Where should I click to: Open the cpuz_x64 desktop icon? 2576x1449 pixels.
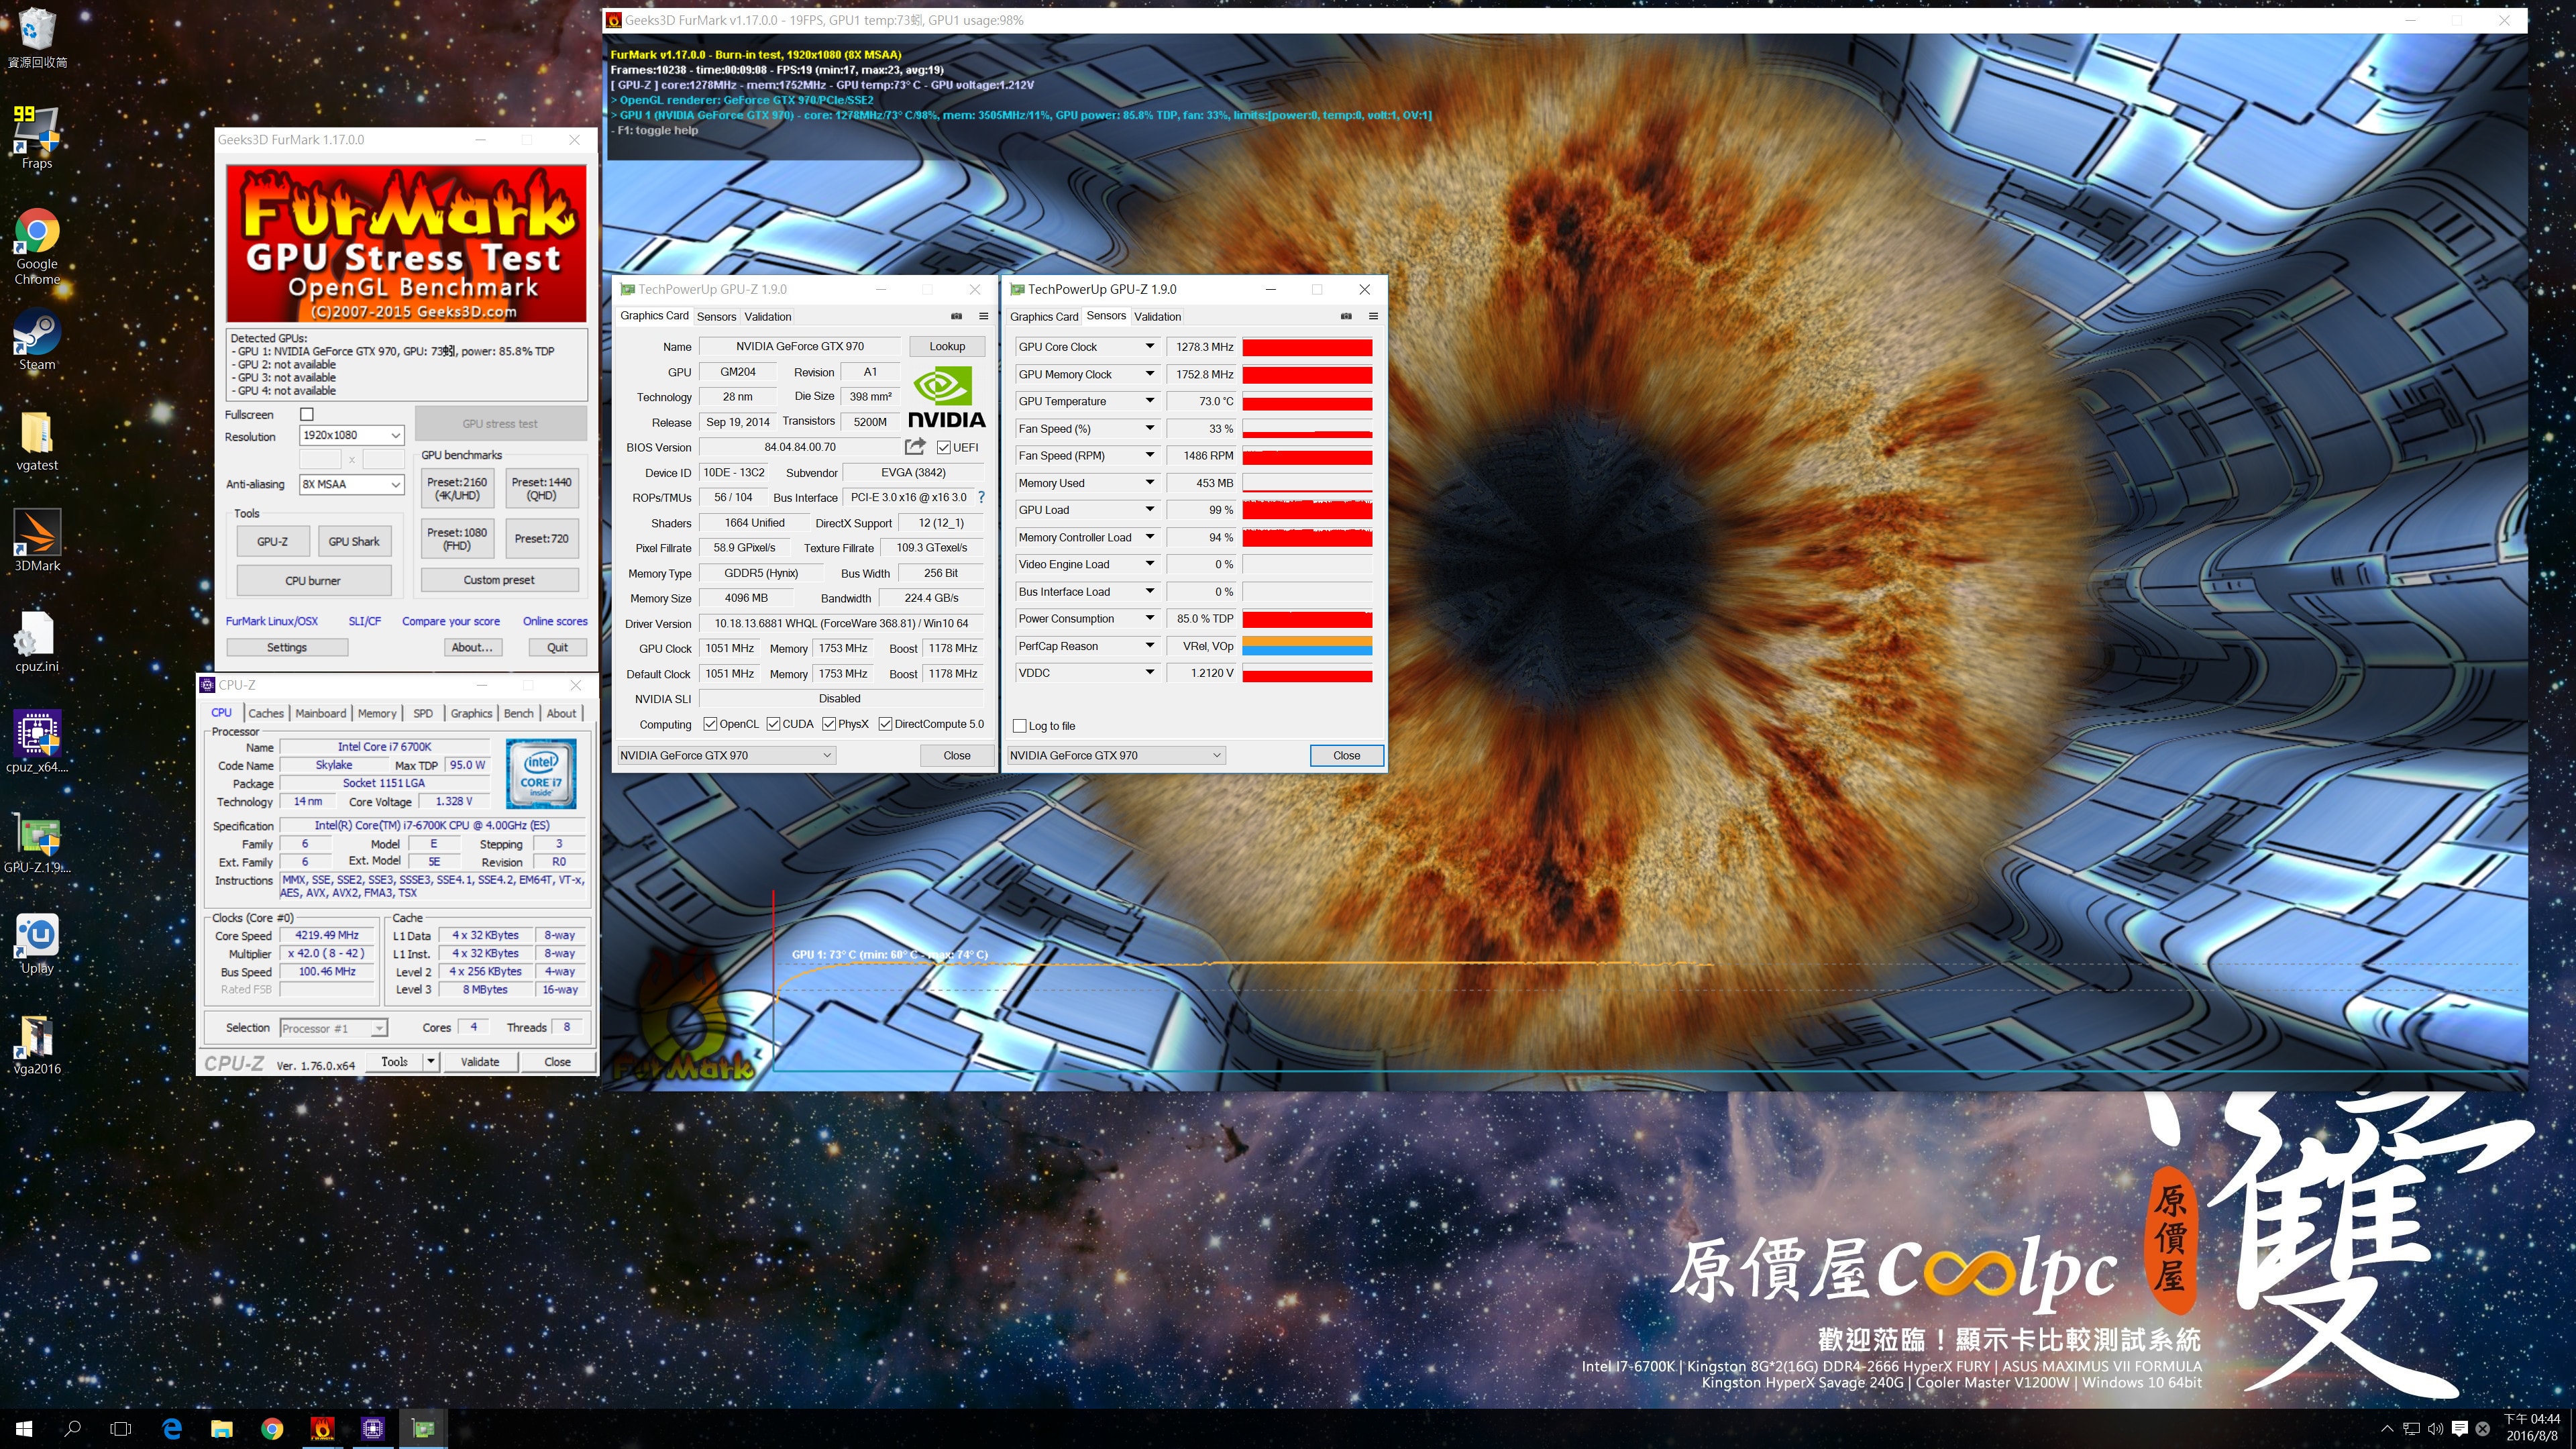coord(37,741)
